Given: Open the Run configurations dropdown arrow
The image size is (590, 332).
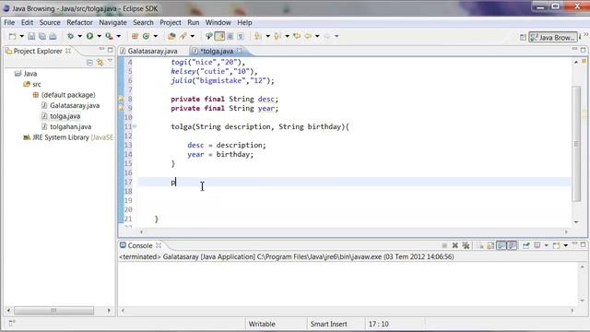Looking at the screenshot, I should click(99, 36).
